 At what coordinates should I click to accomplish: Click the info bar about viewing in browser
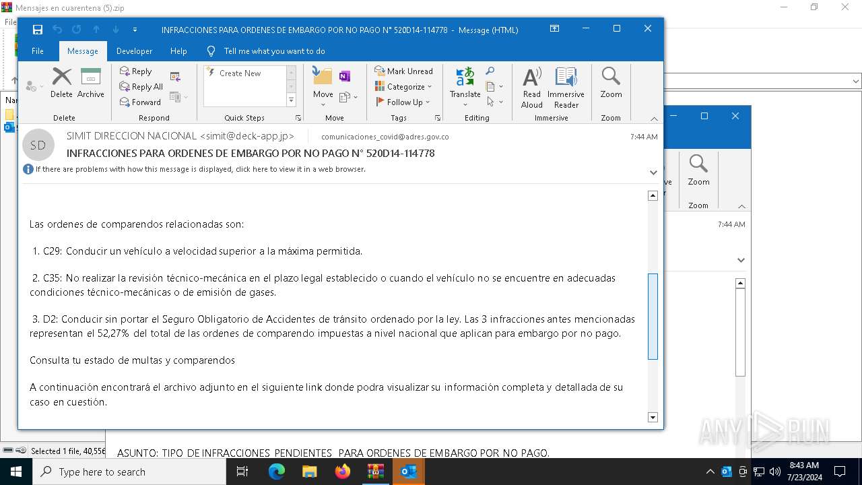(201, 169)
